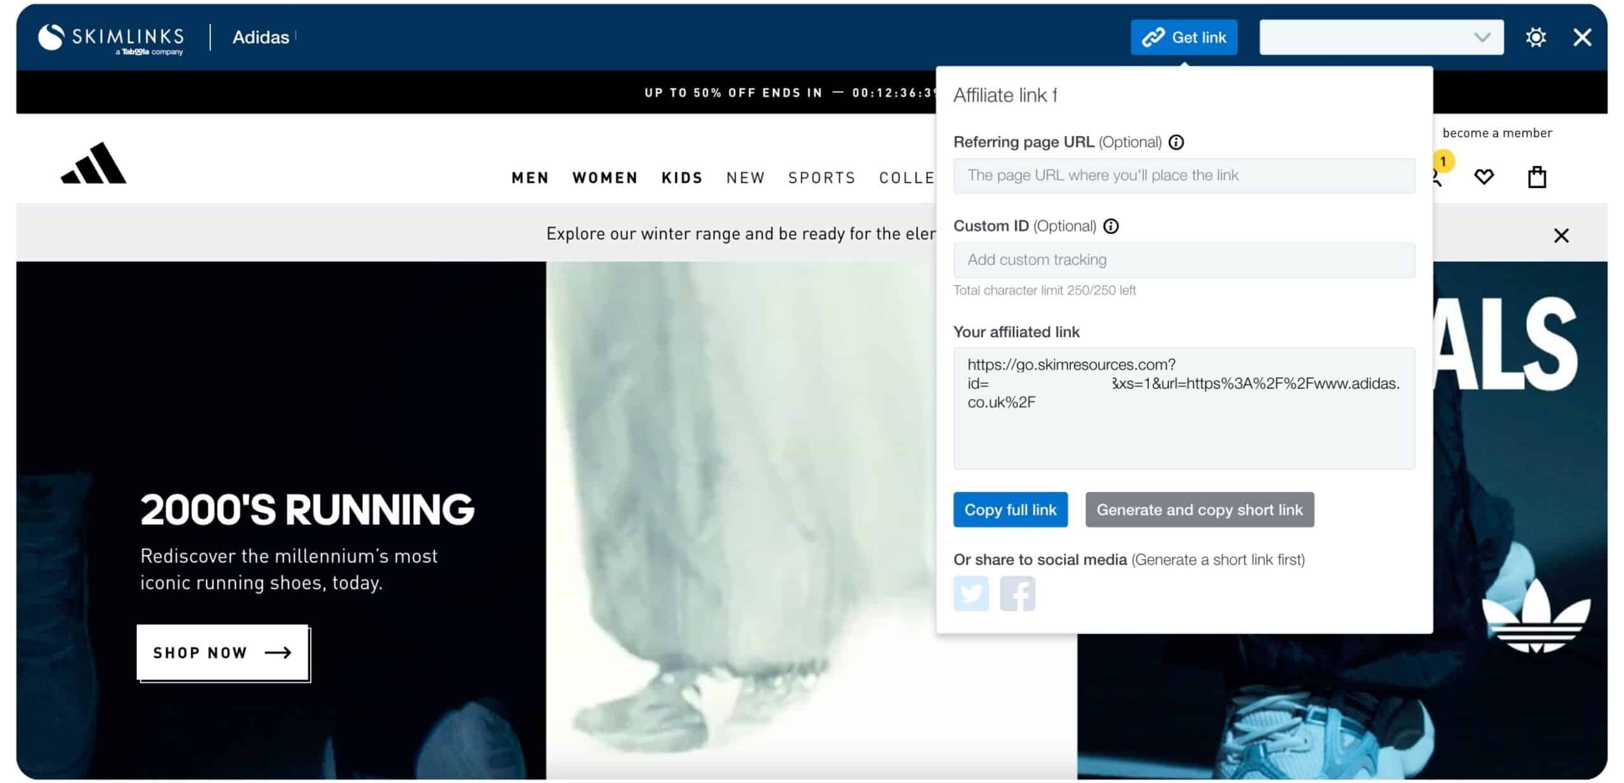
Task: Click the Referring page URL field
Action: click(1184, 176)
